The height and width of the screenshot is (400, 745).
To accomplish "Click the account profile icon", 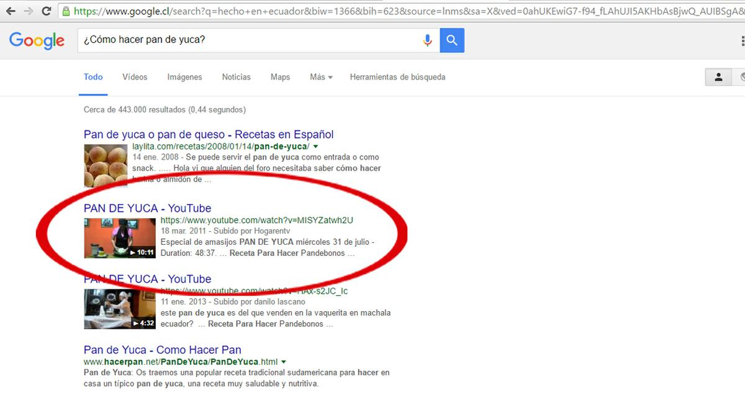I will pos(718,77).
